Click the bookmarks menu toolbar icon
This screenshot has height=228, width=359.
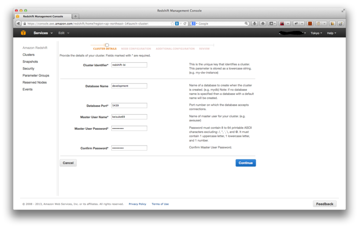272,24
